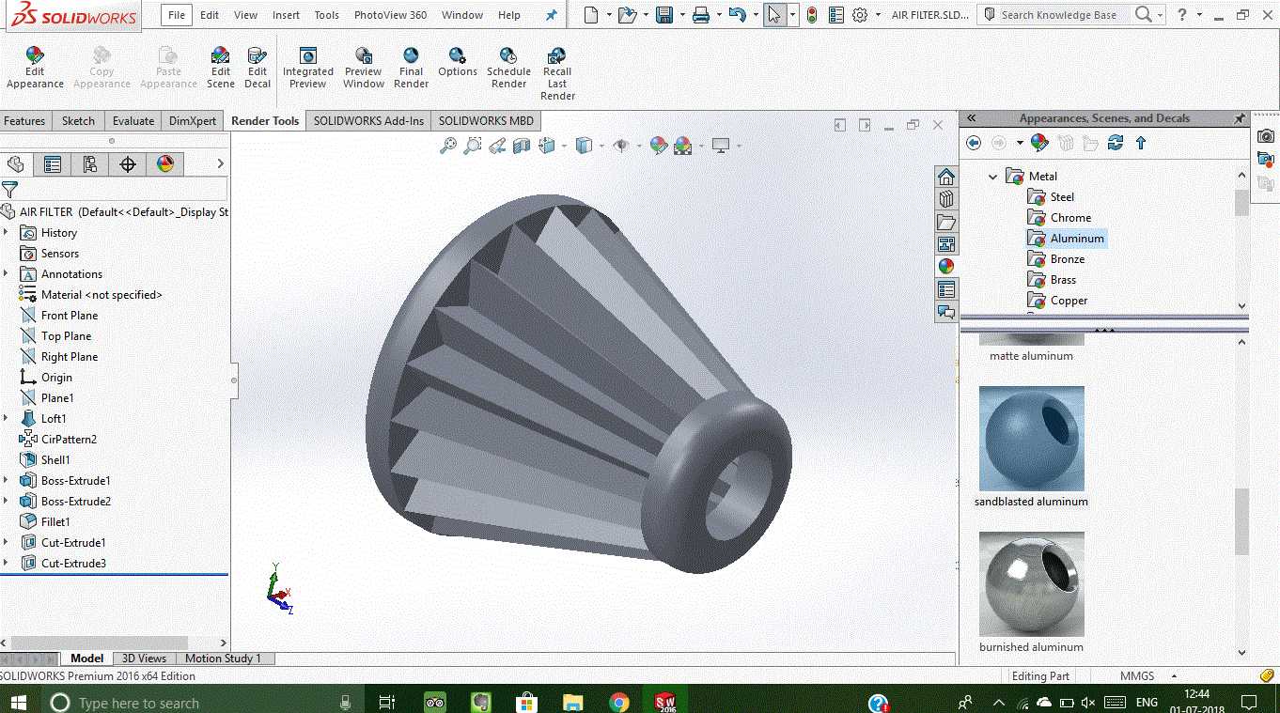Open the PhotoView 360 menu
Image resolution: width=1280 pixels, height=713 pixels.
(x=390, y=15)
